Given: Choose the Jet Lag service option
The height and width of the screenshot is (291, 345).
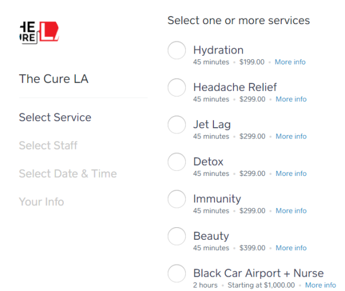Looking at the screenshot, I should [x=177, y=125].
